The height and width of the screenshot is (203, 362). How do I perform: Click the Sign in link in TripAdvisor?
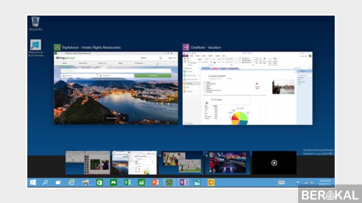[172, 58]
